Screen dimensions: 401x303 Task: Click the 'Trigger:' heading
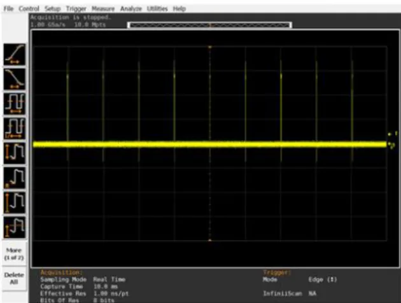pyautogui.click(x=277, y=272)
